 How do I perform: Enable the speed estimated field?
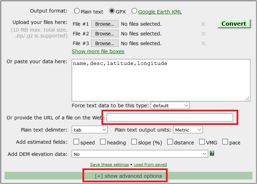point(76,142)
